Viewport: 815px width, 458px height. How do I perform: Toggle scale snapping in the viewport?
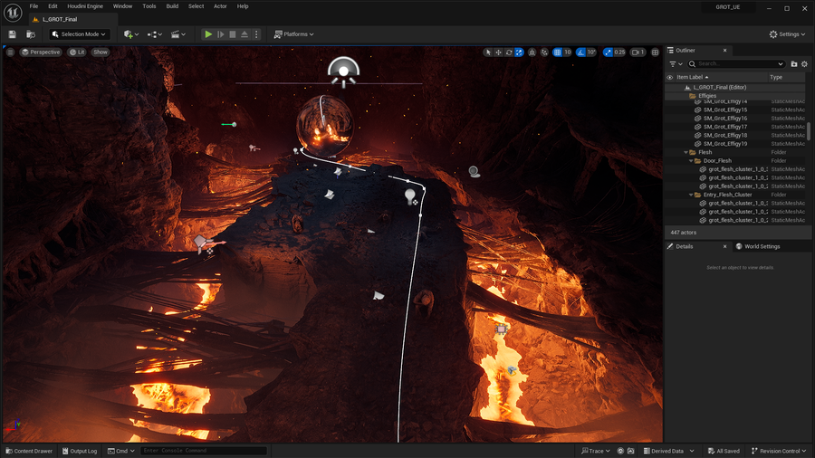coord(608,52)
